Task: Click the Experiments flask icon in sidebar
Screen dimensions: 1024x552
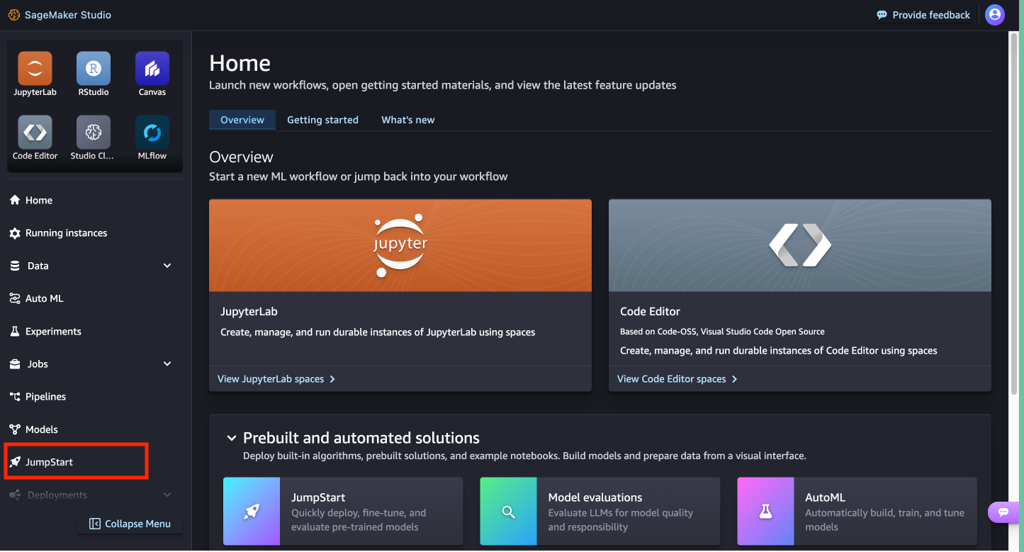Action: [x=14, y=331]
